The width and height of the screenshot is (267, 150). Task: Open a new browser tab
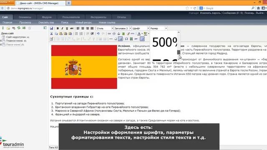tap(68, 3)
